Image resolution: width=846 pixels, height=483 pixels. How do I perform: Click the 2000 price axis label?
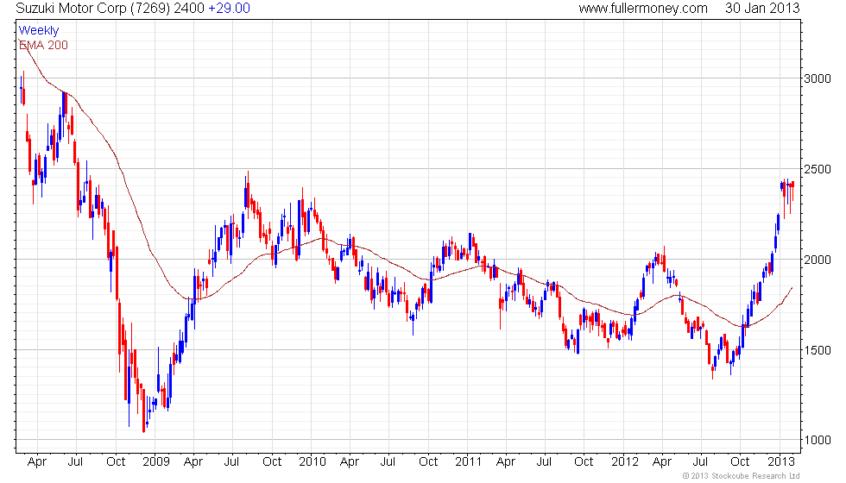tap(818, 260)
